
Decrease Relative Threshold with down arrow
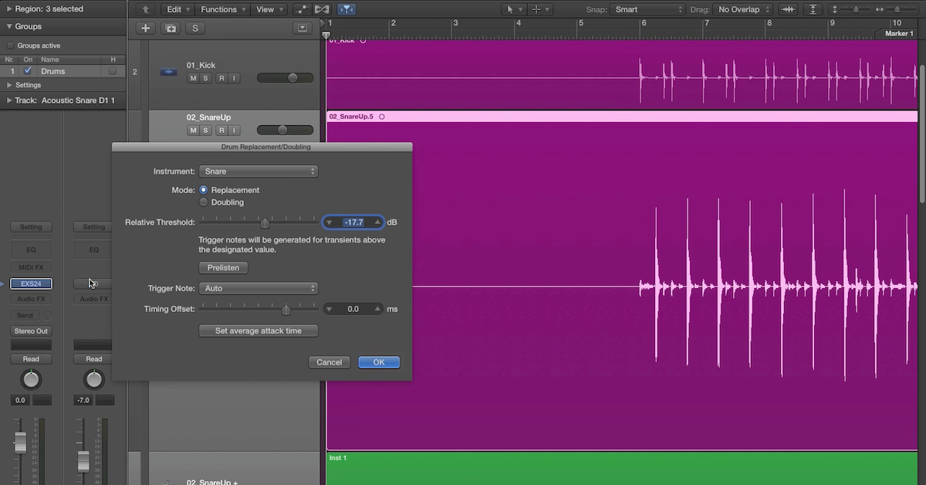click(330, 222)
